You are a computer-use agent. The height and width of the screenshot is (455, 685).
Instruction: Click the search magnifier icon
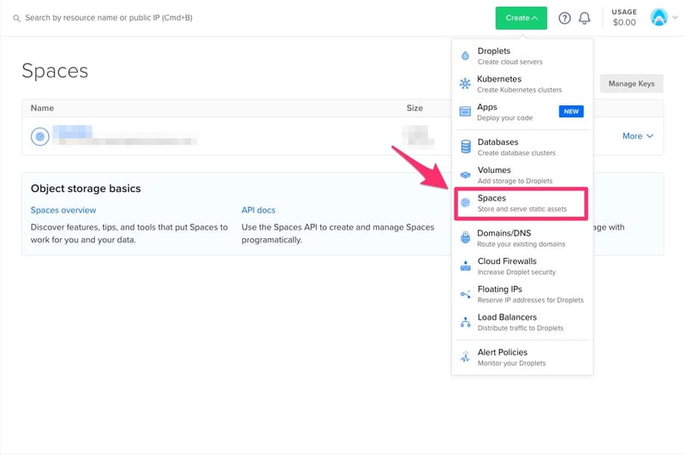16,18
